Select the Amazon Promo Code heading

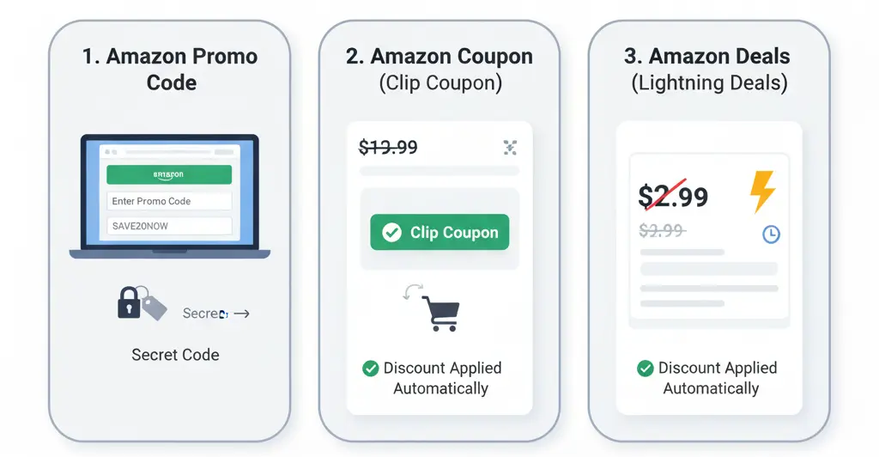tap(172, 70)
